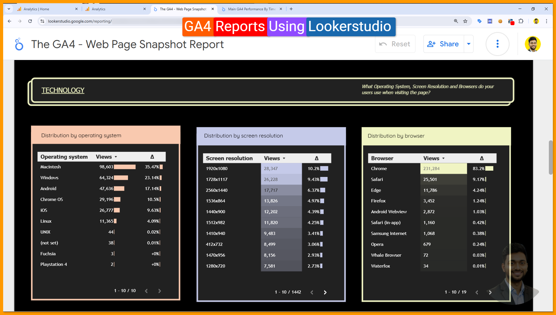Click the Google account profile avatar
This screenshot has height=315, width=556.
tap(532, 44)
